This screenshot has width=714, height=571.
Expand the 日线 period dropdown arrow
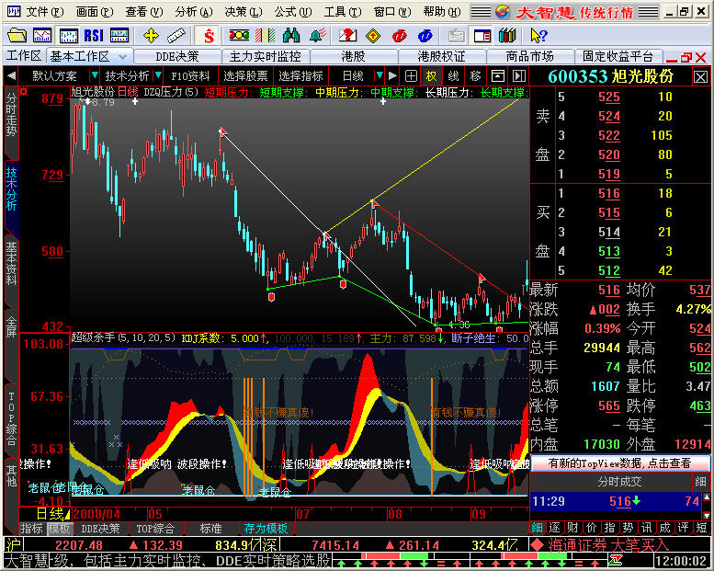pyautogui.click(x=379, y=75)
